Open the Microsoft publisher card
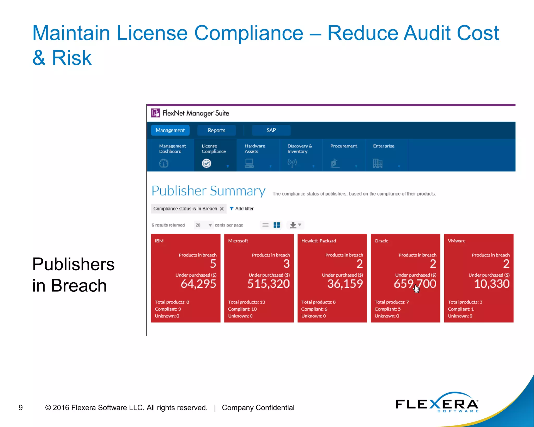Screen dimensions: 534x427 [259, 278]
